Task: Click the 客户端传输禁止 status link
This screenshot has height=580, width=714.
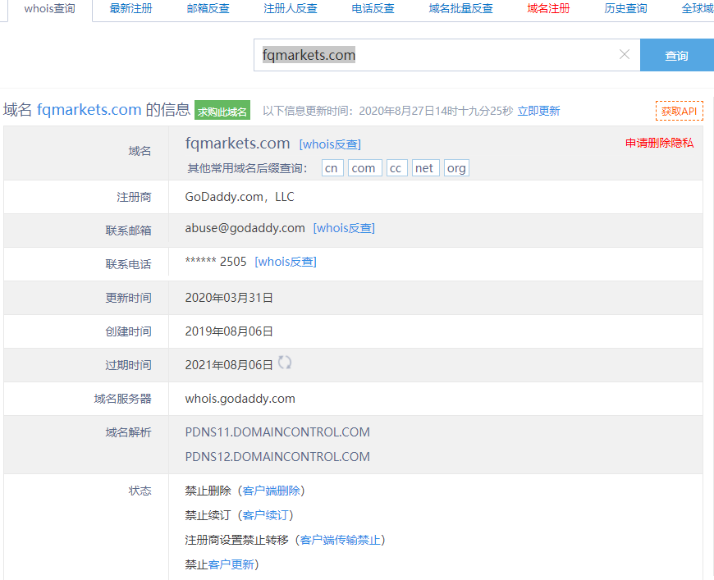Action: point(340,540)
